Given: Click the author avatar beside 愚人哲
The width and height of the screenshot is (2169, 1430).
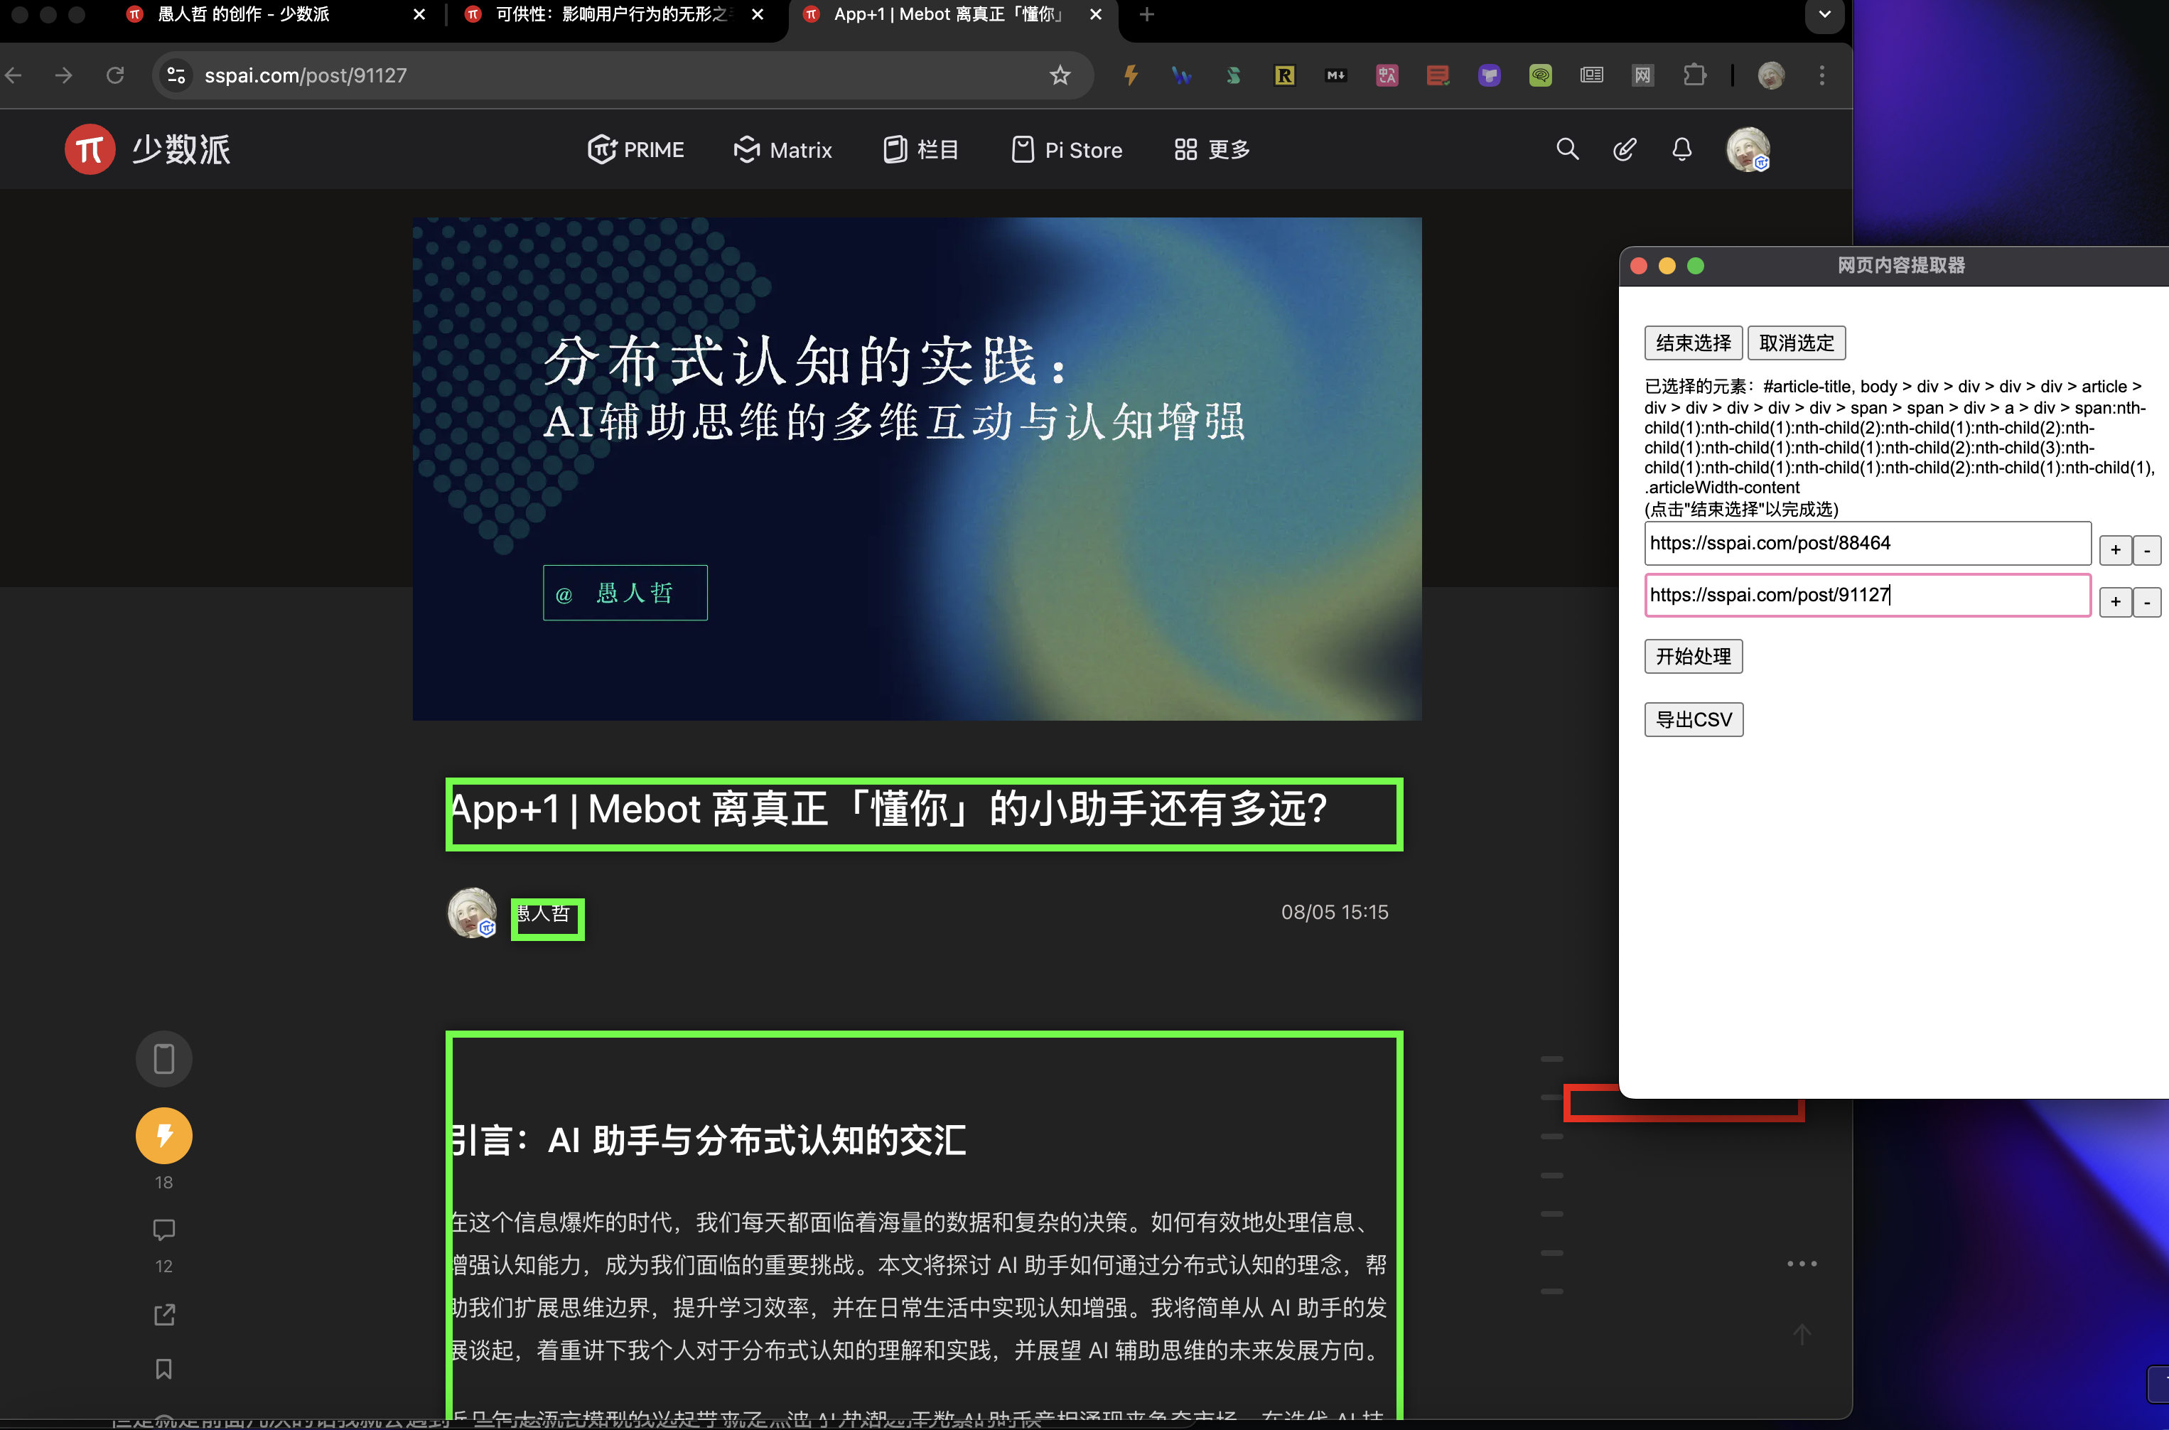Looking at the screenshot, I should coord(473,912).
